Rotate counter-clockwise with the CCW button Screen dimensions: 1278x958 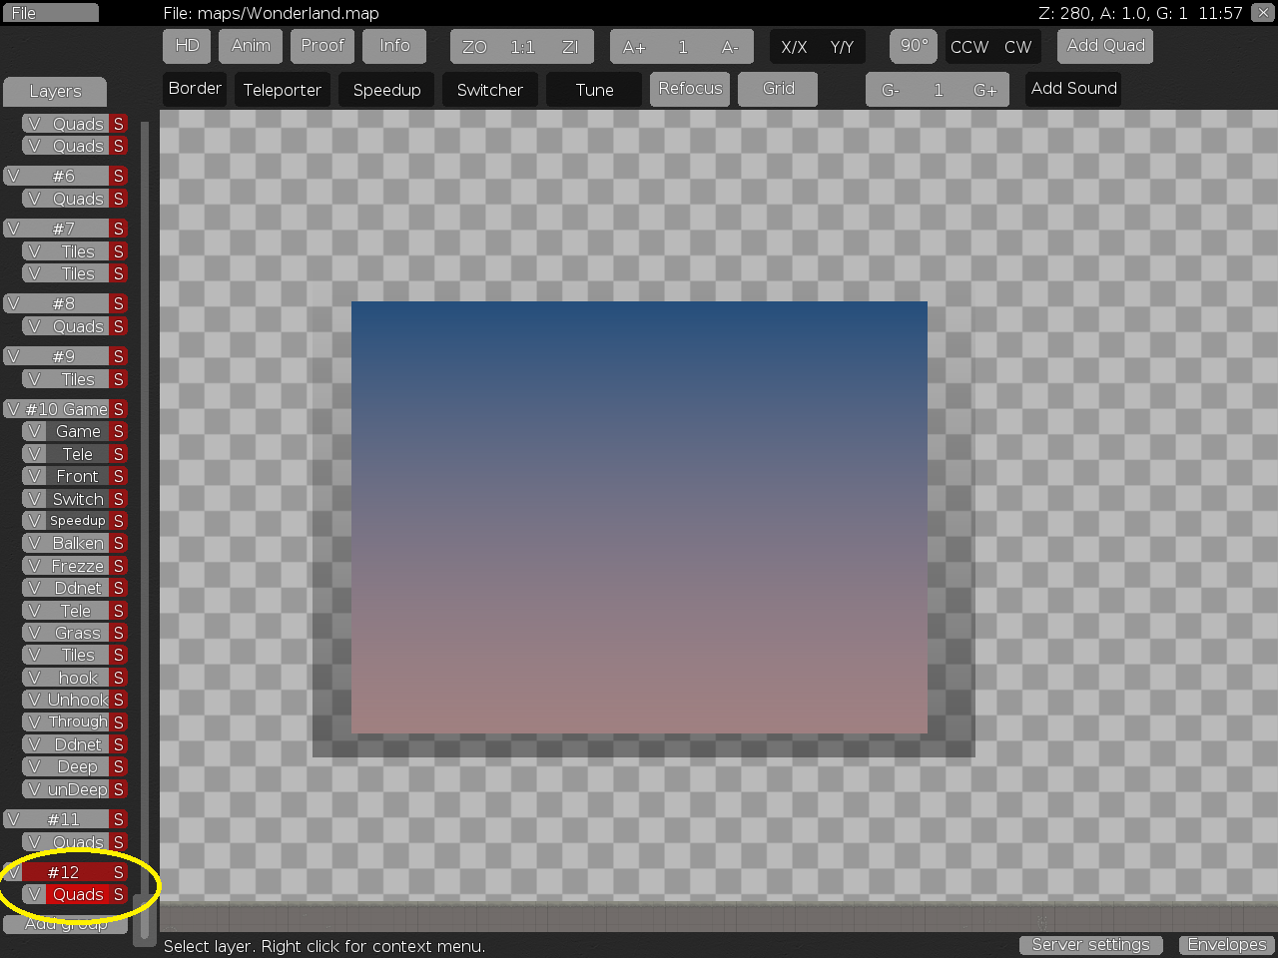pos(968,47)
